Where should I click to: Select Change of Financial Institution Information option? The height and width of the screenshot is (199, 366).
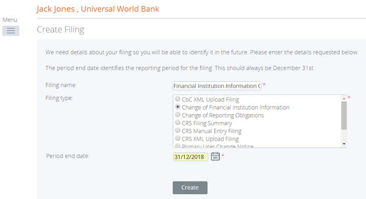click(x=178, y=107)
